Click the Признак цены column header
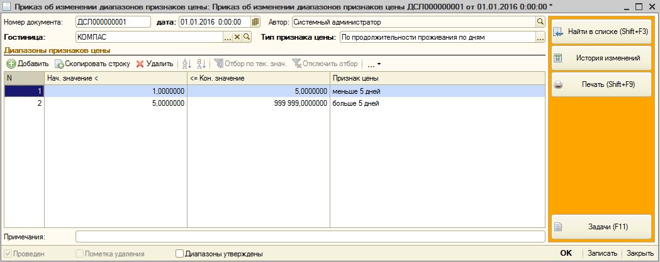The width and height of the screenshot is (660, 262). [x=437, y=78]
